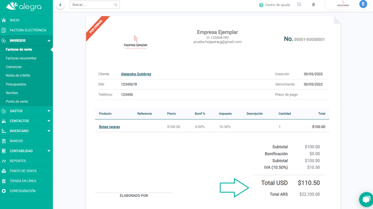Click the Ingresos sidebar icon
The image size is (373, 209).
(3, 41)
